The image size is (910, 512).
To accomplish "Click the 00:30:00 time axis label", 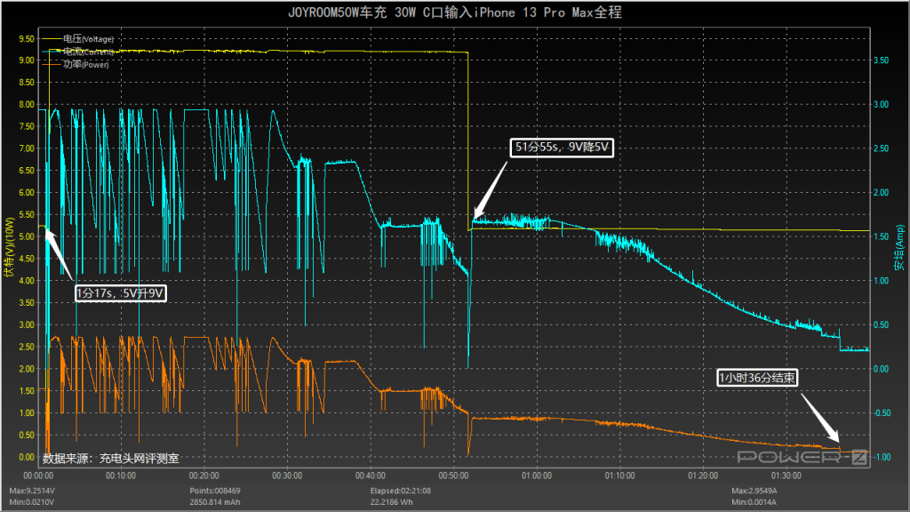I will tap(287, 476).
